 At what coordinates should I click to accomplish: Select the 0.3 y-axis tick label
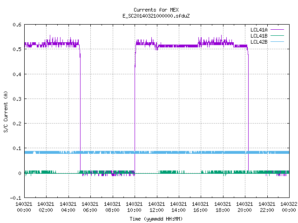[17, 99]
